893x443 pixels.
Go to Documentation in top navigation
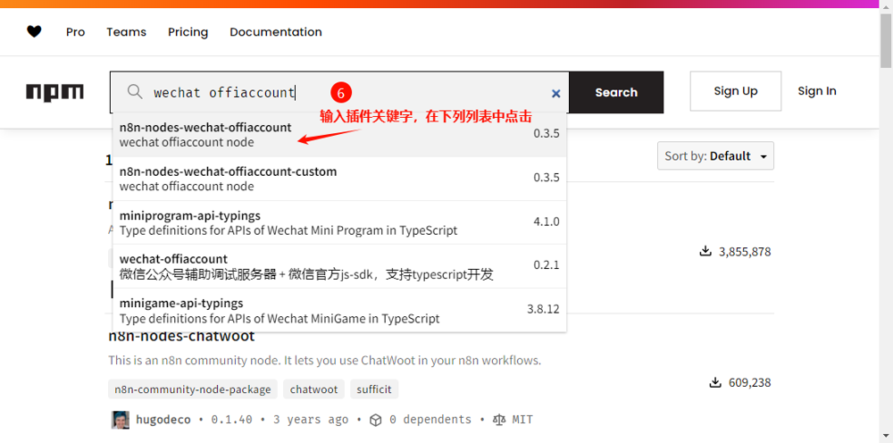pyautogui.click(x=275, y=32)
